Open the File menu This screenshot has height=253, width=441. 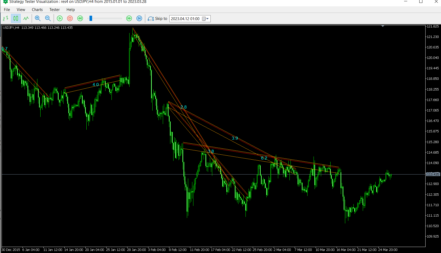click(7, 10)
